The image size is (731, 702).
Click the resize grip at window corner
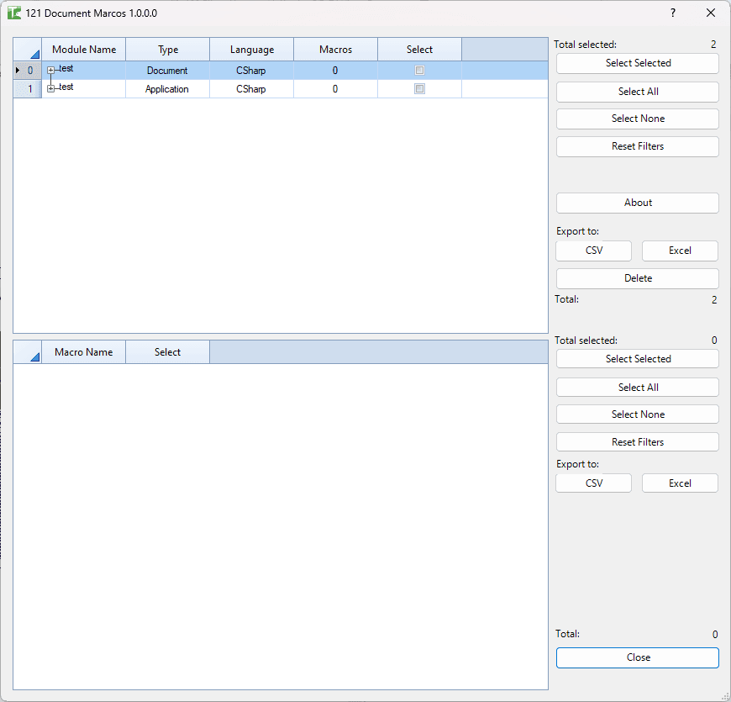pos(725,696)
